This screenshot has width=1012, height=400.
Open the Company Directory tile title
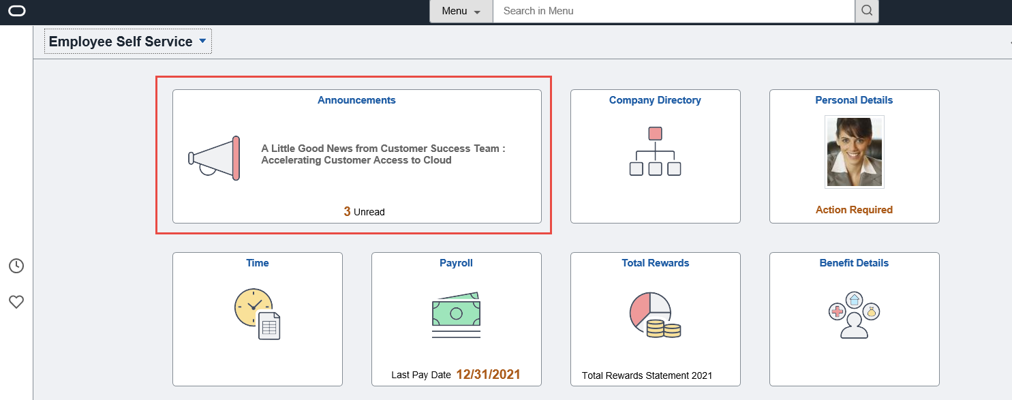pos(655,100)
